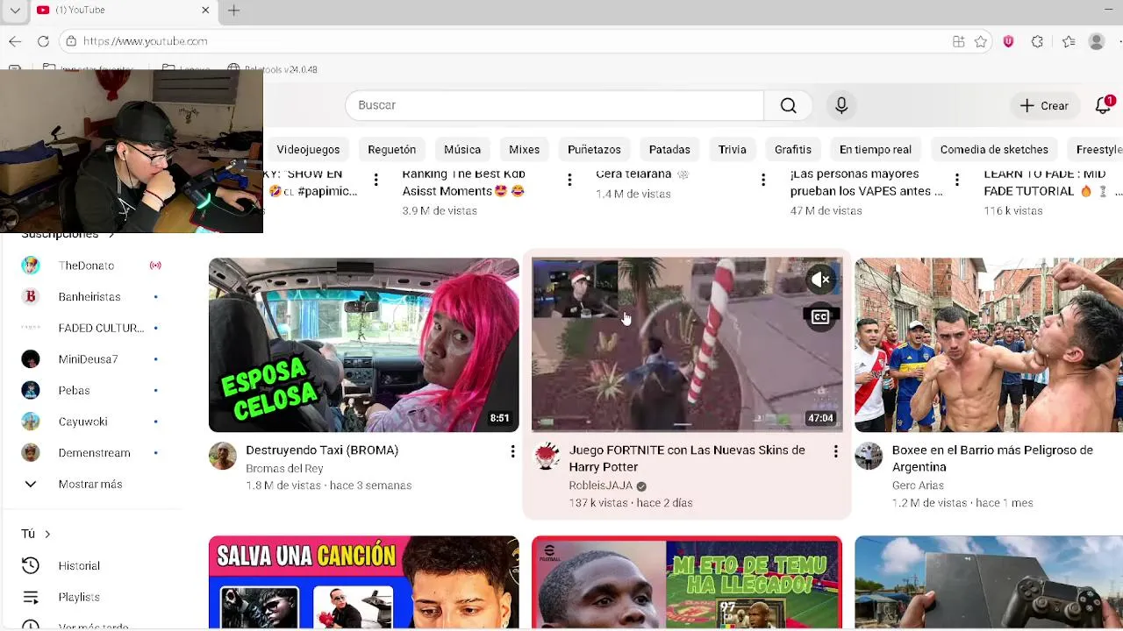The height and width of the screenshot is (631, 1123).
Task: Select the En tiempo real chip
Action: click(876, 149)
